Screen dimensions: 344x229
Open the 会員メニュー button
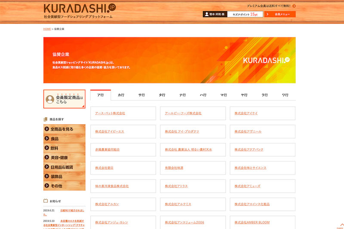click(280, 14)
